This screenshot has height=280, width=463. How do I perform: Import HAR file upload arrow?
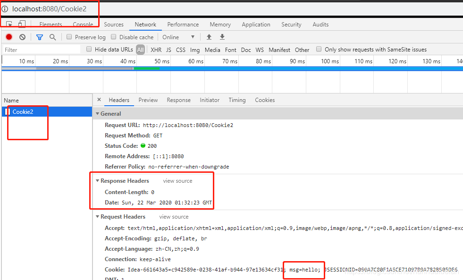(209, 37)
